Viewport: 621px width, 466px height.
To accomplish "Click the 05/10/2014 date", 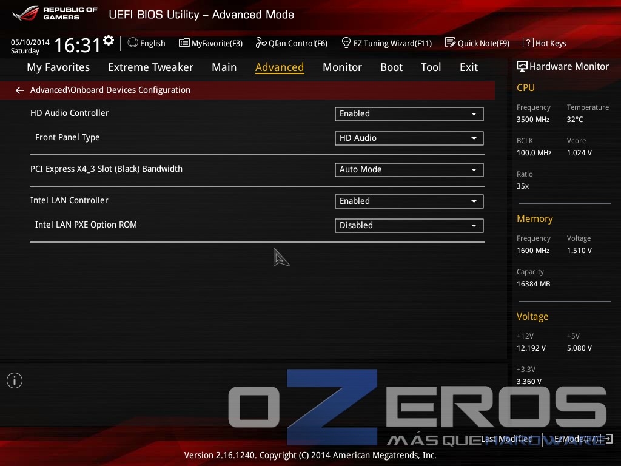I will (30, 42).
